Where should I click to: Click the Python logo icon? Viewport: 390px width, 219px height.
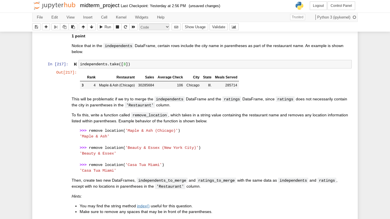299,6
